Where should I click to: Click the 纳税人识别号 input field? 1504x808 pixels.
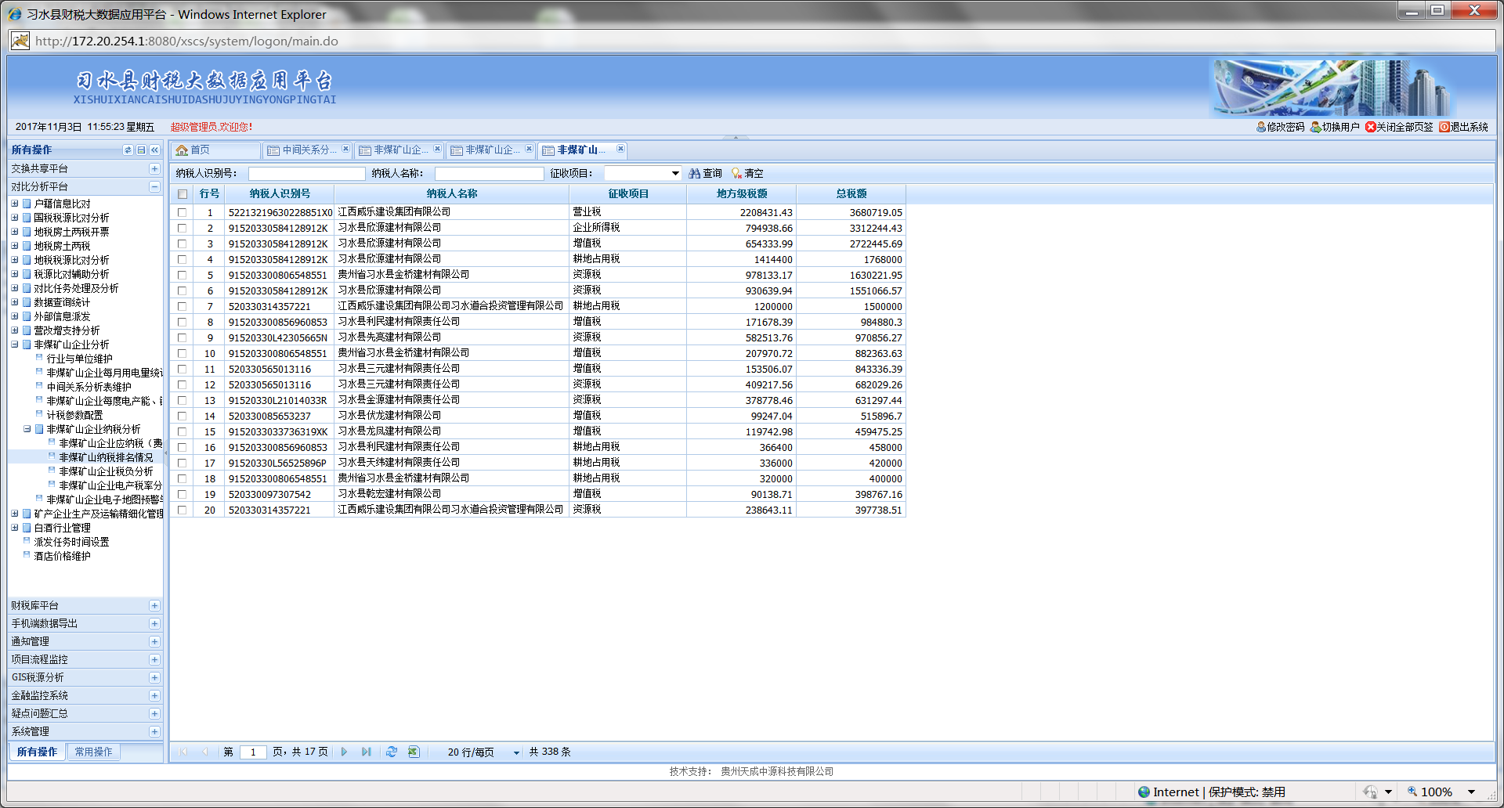pos(306,173)
